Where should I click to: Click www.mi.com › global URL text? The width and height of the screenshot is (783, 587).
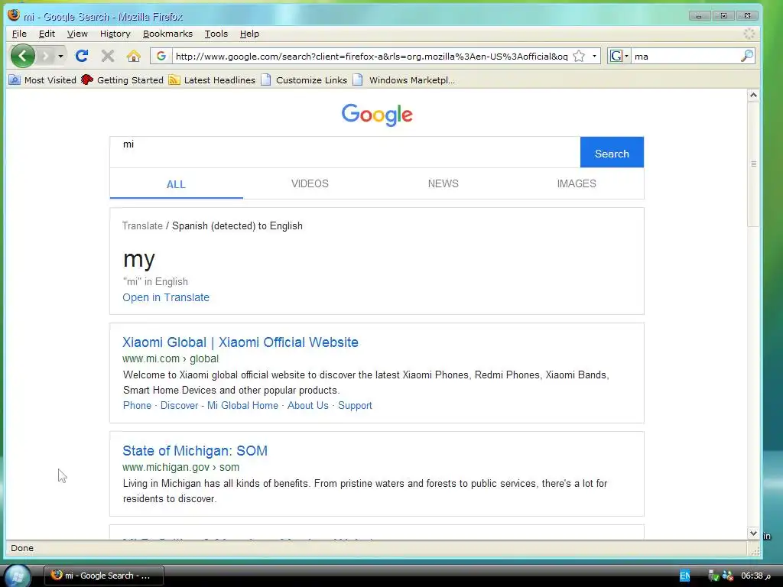(171, 358)
